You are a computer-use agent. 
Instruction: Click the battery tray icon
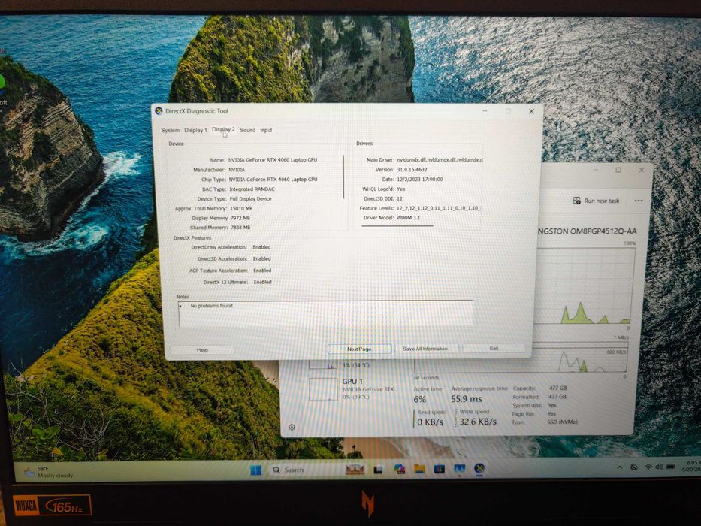click(x=671, y=467)
